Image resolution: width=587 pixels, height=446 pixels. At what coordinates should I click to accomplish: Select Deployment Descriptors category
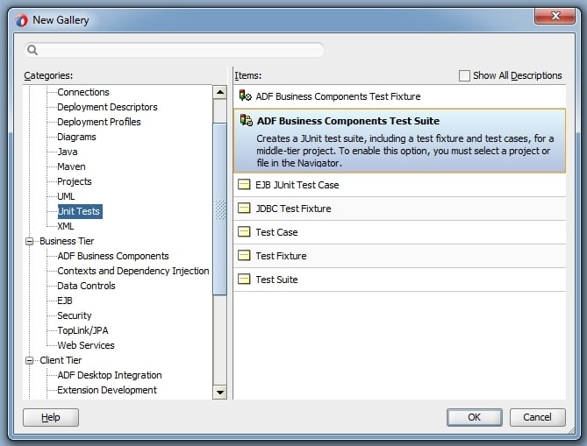(x=107, y=107)
